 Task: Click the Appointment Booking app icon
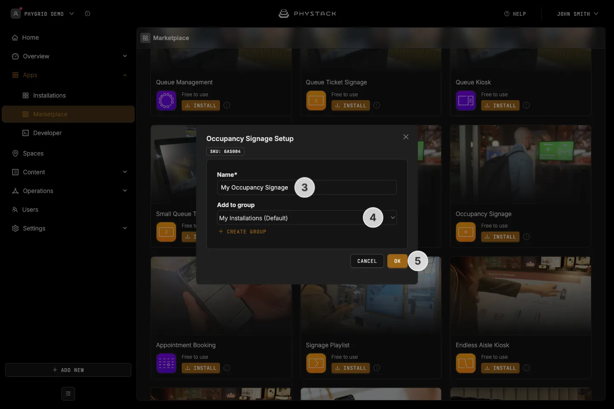166,363
